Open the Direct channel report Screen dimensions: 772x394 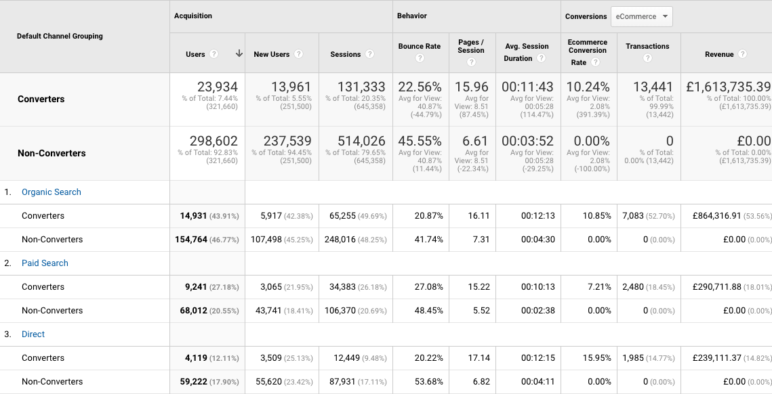[x=33, y=334]
